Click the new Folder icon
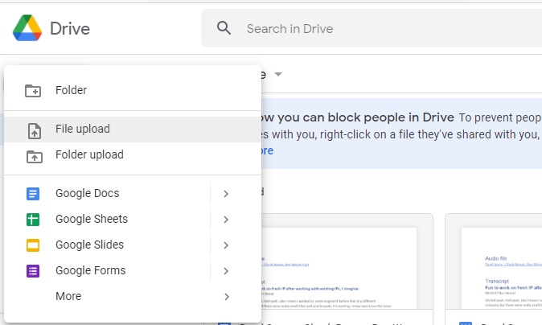Viewport: 542px width, 325px height. tap(33, 91)
